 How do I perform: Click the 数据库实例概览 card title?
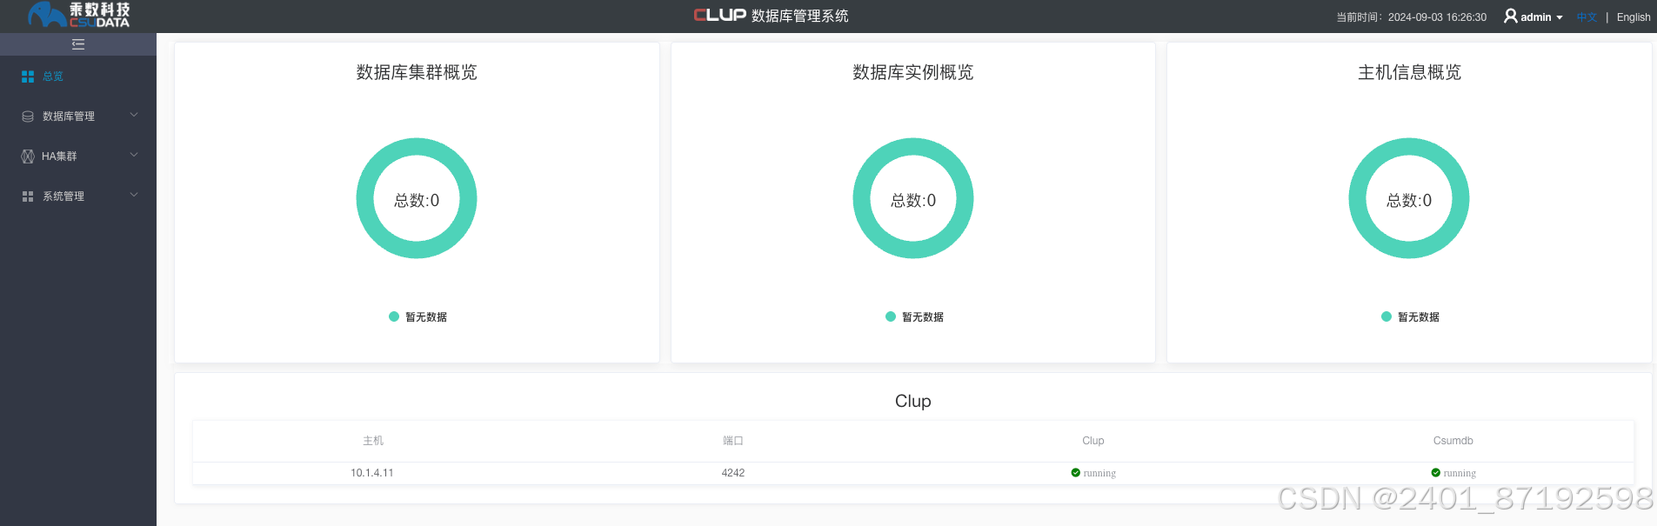tap(913, 72)
